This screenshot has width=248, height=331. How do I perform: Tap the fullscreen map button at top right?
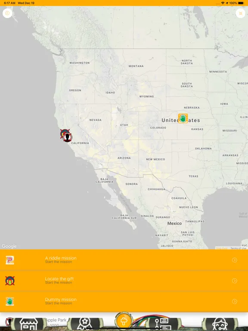click(240, 13)
